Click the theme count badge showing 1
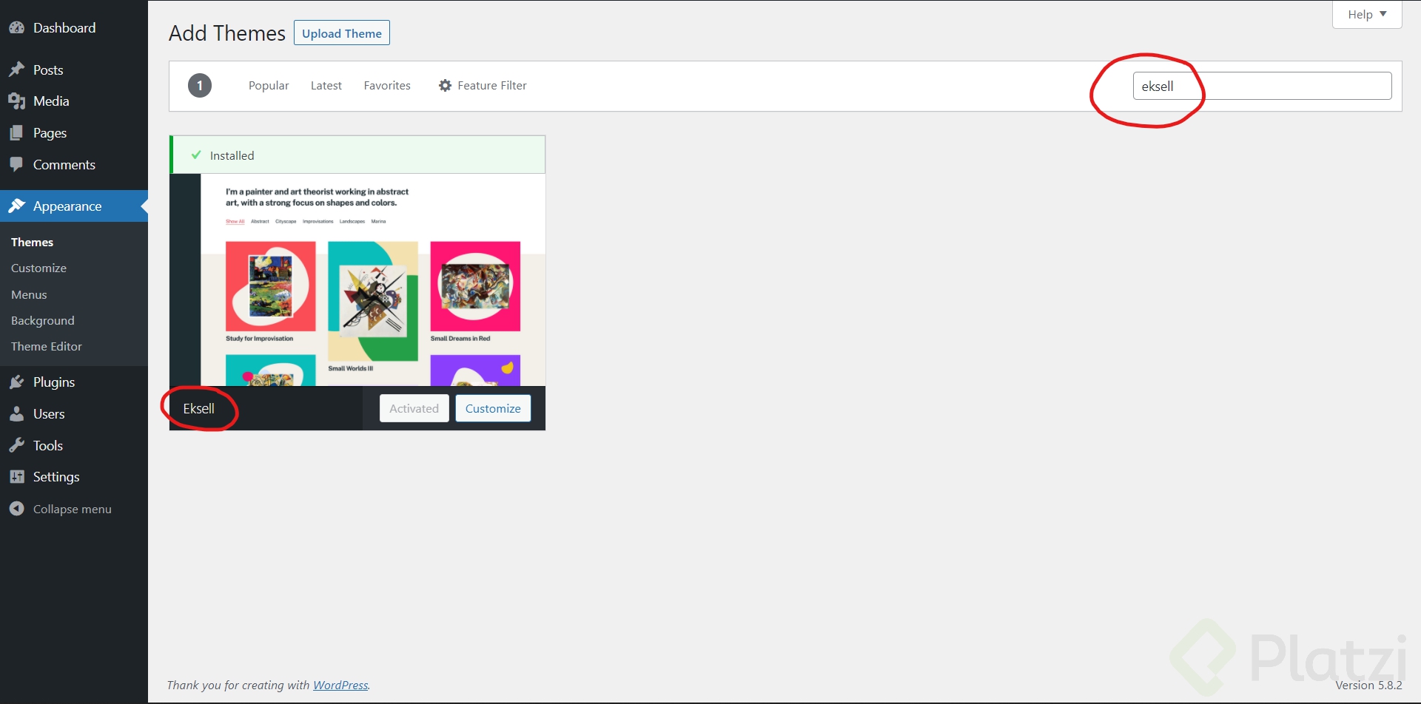 coord(200,86)
